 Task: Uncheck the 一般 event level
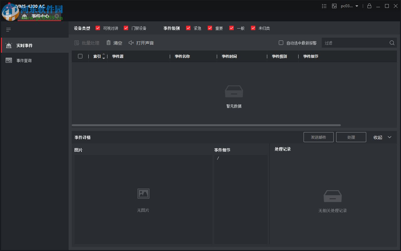(x=232, y=28)
